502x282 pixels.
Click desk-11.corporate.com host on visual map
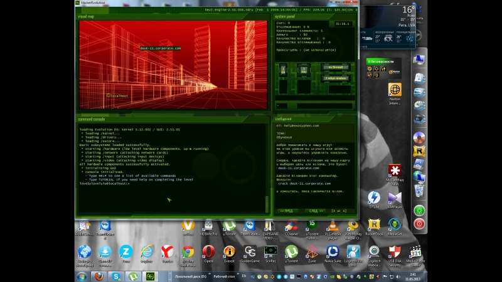(x=160, y=48)
